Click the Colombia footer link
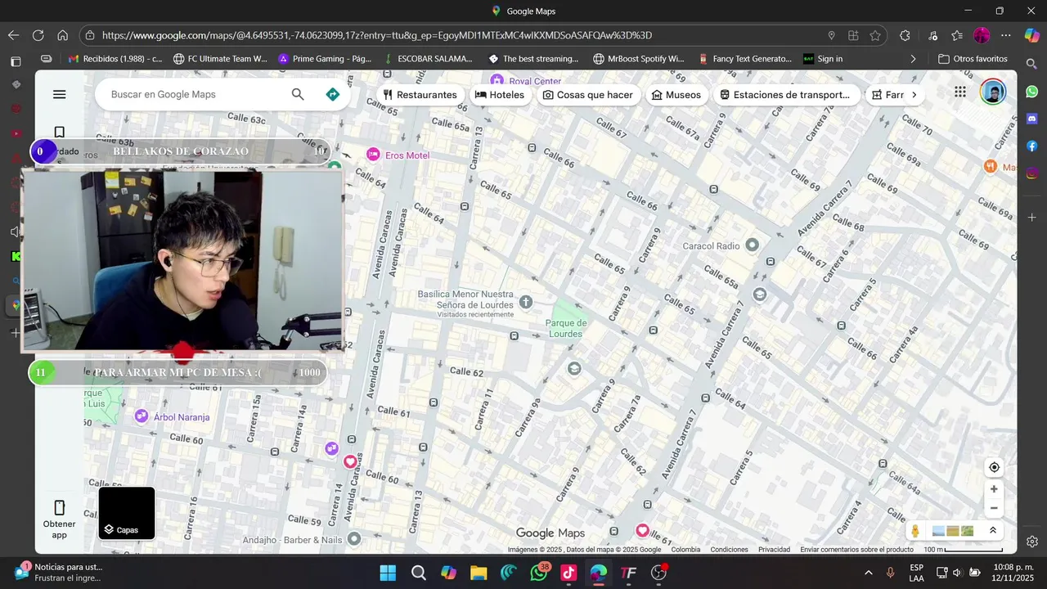 [685, 550]
